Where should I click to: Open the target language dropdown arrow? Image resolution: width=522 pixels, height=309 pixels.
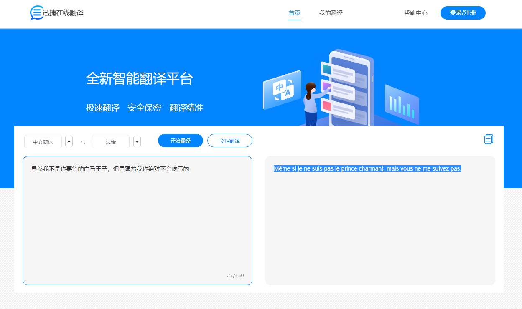[137, 141]
